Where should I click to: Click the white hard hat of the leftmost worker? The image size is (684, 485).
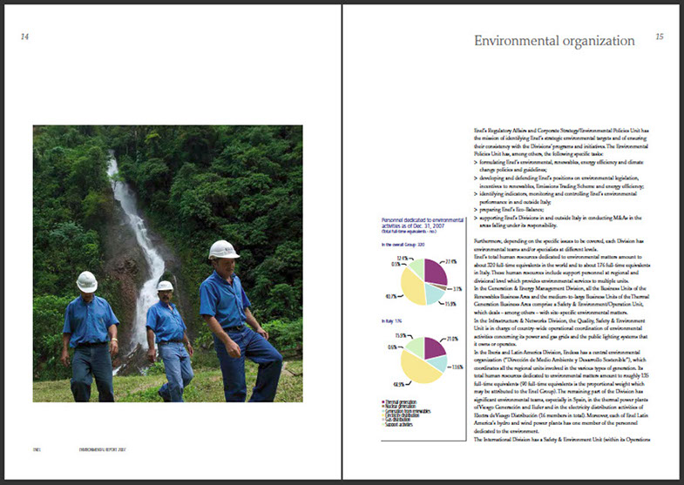(x=86, y=281)
